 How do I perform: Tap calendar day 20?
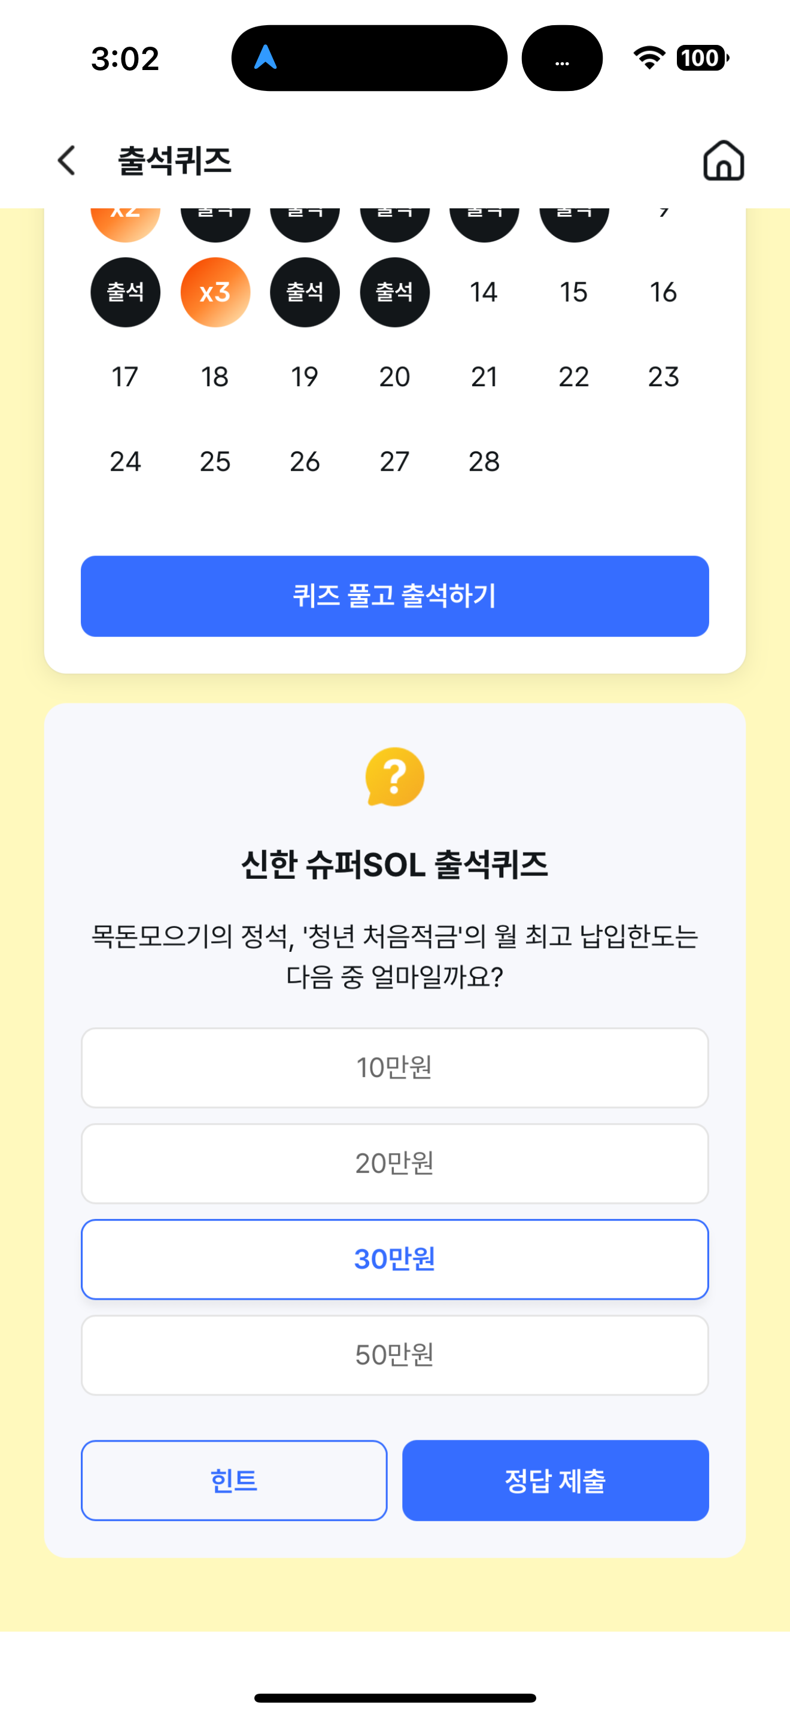(395, 377)
